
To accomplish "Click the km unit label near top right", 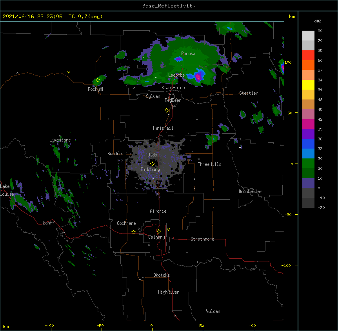I will pyautogui.click(x=292, y=17).
